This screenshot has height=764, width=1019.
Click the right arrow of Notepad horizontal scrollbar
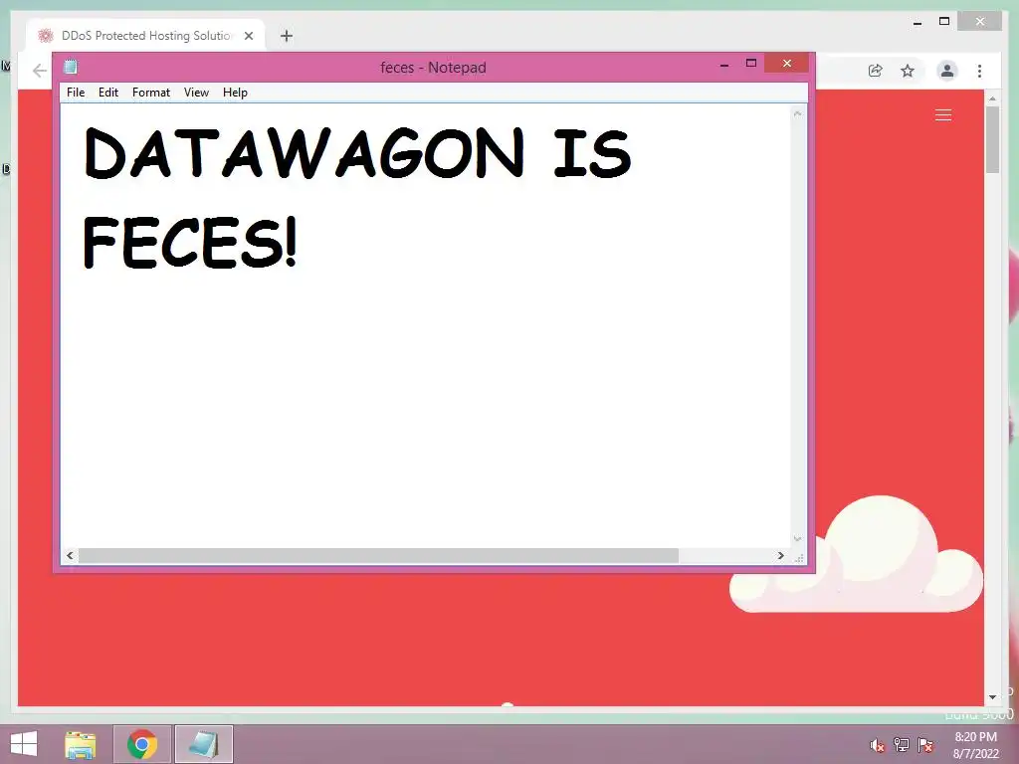(x=780, y=555)
